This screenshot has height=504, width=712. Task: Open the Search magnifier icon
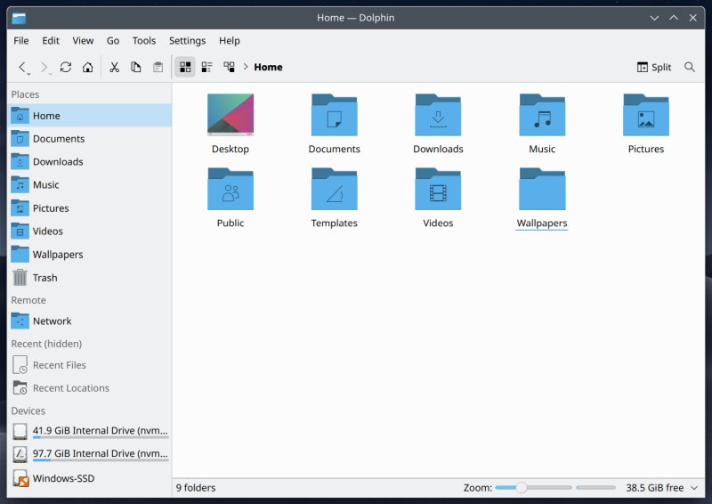[x=690, y=67]
